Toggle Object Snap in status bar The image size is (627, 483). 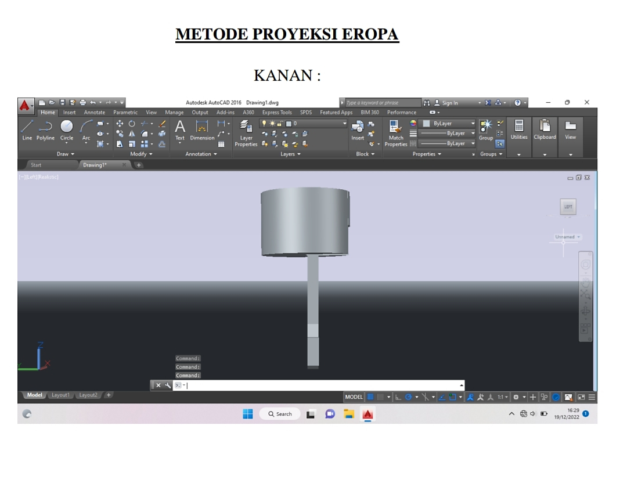[x=452, y=397]
